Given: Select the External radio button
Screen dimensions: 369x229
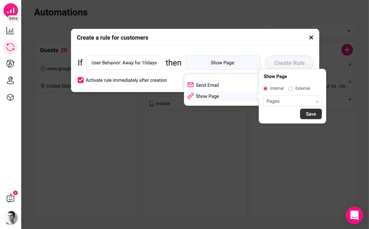Looking at the screenshot, I should pyautogui.click(x=290, y=89).
